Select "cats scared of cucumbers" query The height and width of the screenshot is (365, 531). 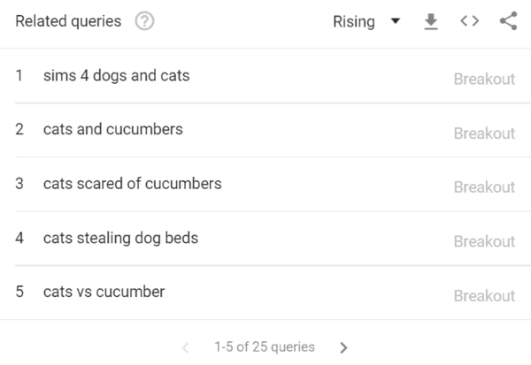click(x=132, y=184)
